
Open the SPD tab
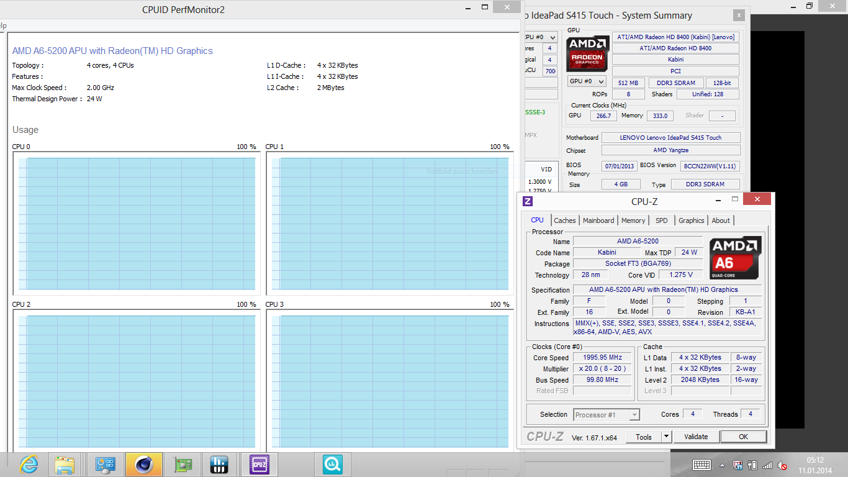click(662, 220)
